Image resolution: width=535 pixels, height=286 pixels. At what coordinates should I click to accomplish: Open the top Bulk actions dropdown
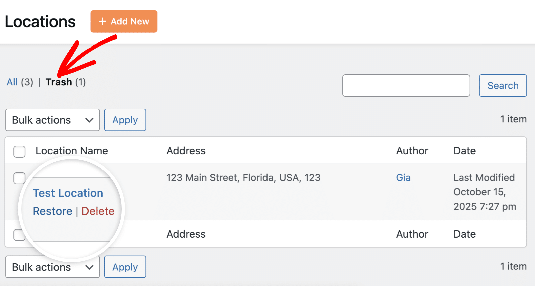(52, 120)
